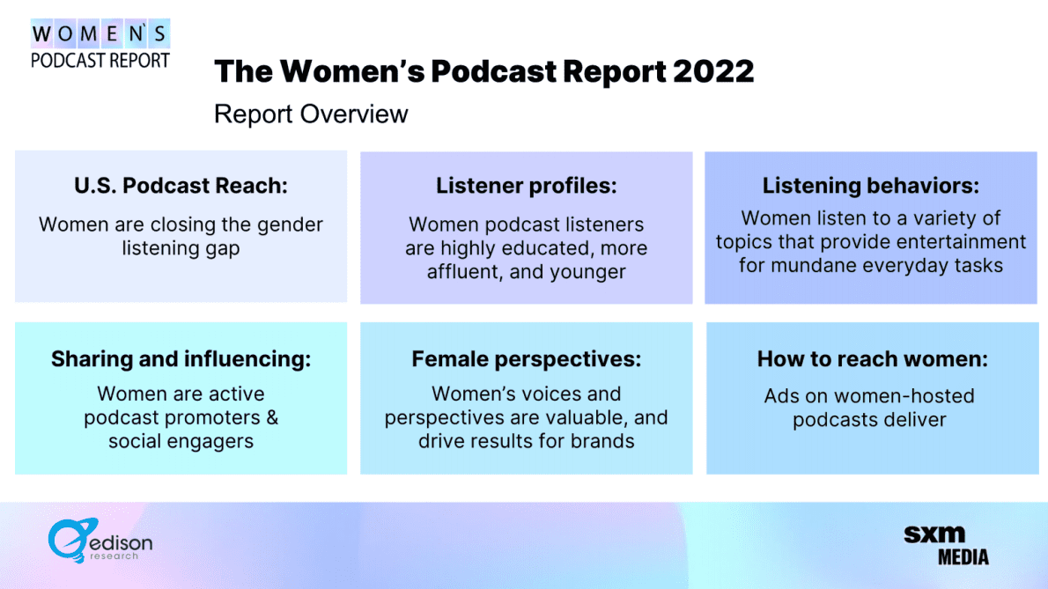
Task: Open the Listener profiles heading
Action: (526, 186)
